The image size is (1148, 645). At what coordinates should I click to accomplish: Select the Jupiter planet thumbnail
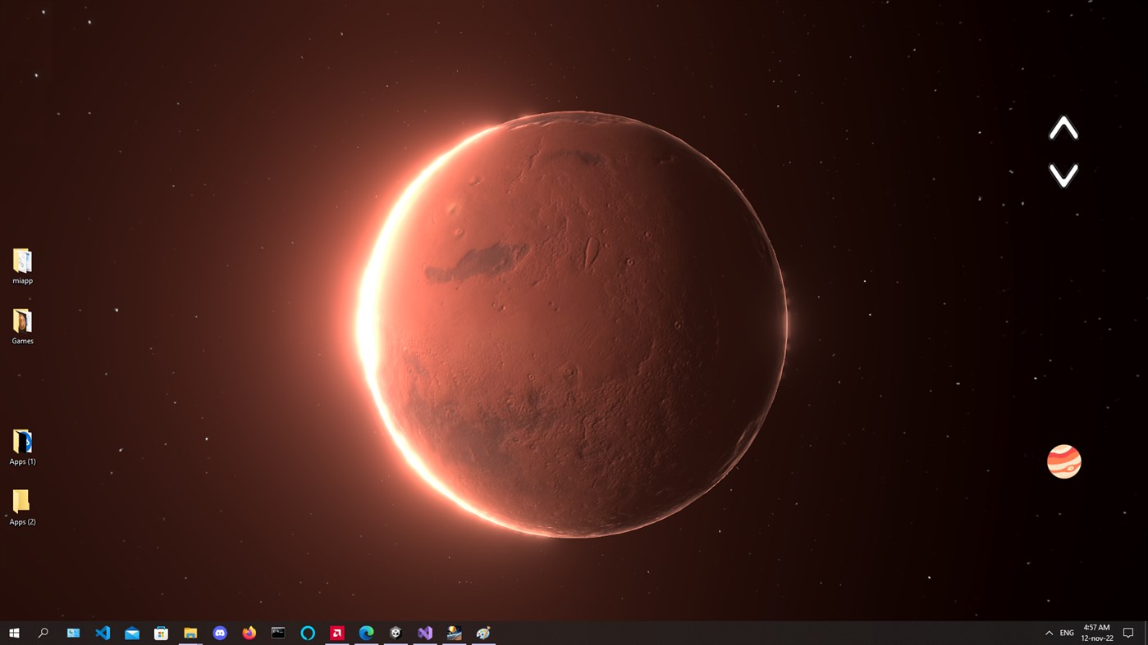[1063, 461]
